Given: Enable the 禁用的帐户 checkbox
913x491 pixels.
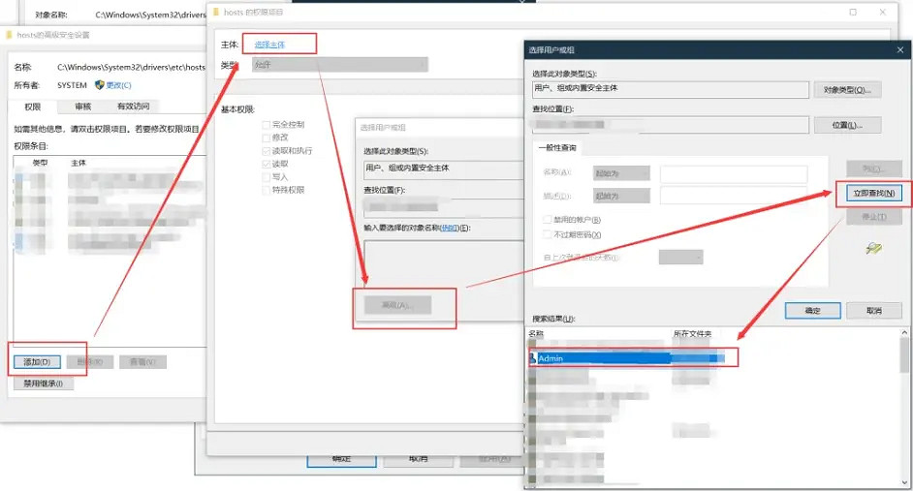Looking at the screenshot, I should [x=548, y=220].
